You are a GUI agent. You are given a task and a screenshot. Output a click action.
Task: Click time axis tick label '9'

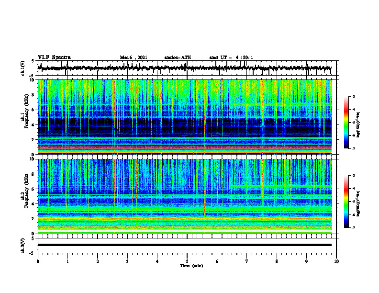pyautogui.click(x=306, y=261)
